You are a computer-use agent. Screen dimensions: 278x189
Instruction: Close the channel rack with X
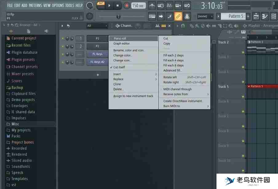169,26
